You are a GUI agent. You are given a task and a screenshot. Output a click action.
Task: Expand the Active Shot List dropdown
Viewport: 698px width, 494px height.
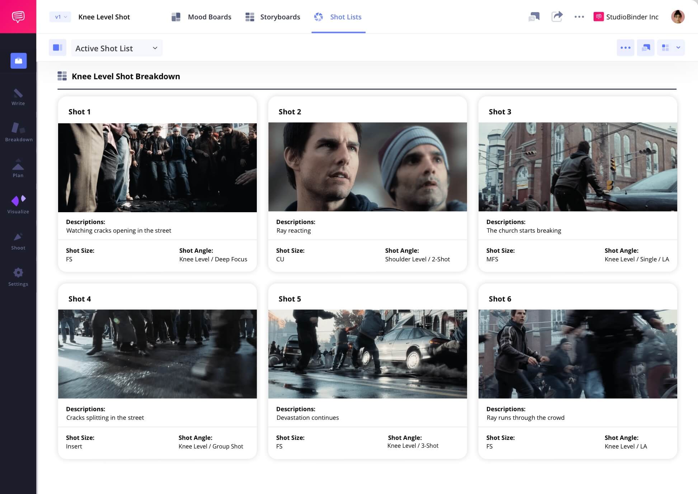pyautogui.click(x=117, y=48)
